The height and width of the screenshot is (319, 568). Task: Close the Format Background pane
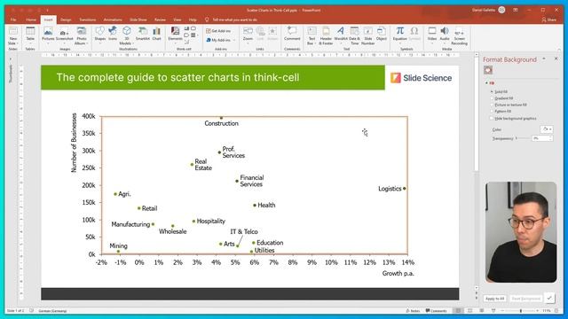pos(556,58)
